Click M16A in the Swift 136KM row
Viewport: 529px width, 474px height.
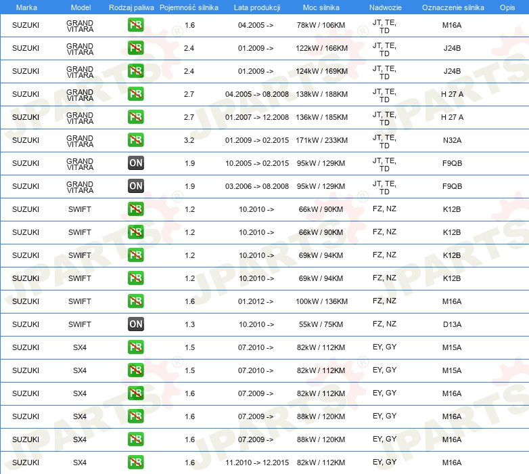452,301
